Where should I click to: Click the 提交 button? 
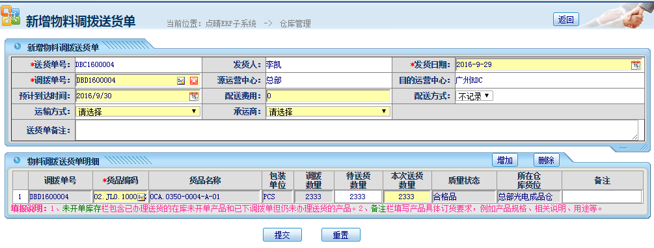(x=282, y=234)
